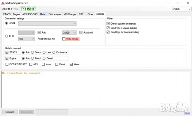Check the Climat unit checkbox
Image resolution: width=192 pixels, height=116 pixels.
(x=57, y=64)
